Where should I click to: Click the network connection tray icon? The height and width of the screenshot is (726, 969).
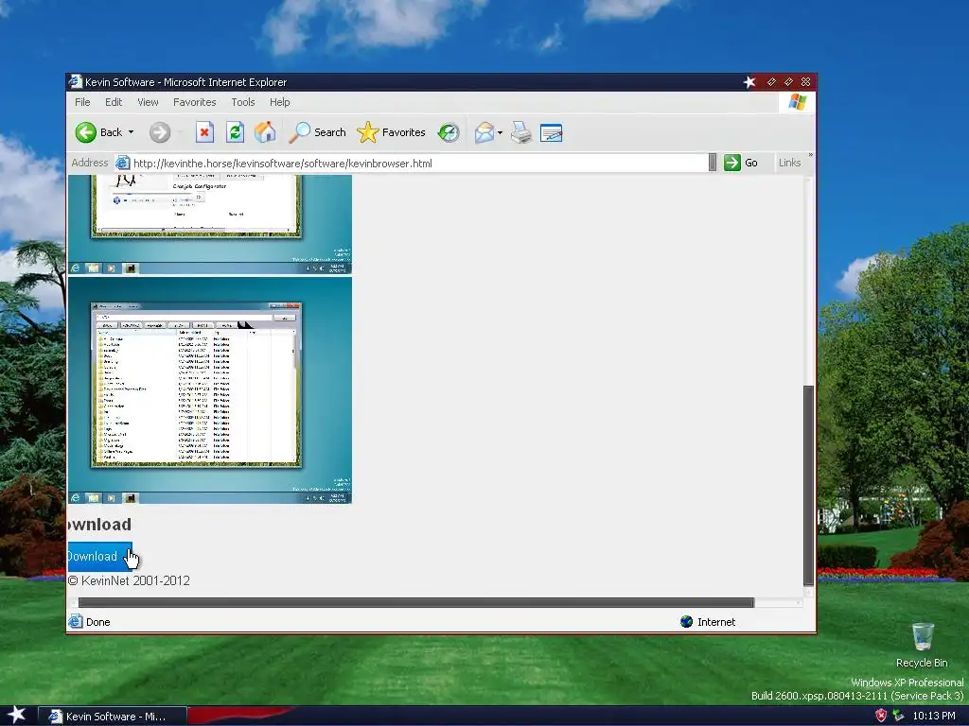point(899,717)
